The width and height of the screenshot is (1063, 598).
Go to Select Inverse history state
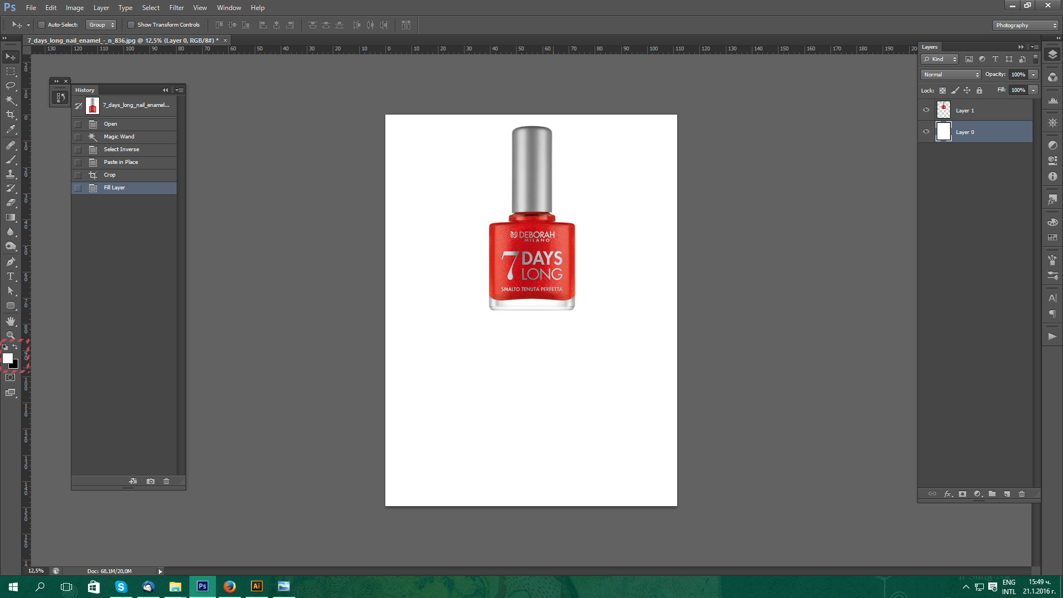(124, 149)
